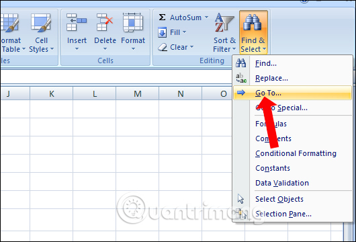Open the AutoSum dropdown arrow
356x242 pixels.
(x=206, y=17)
